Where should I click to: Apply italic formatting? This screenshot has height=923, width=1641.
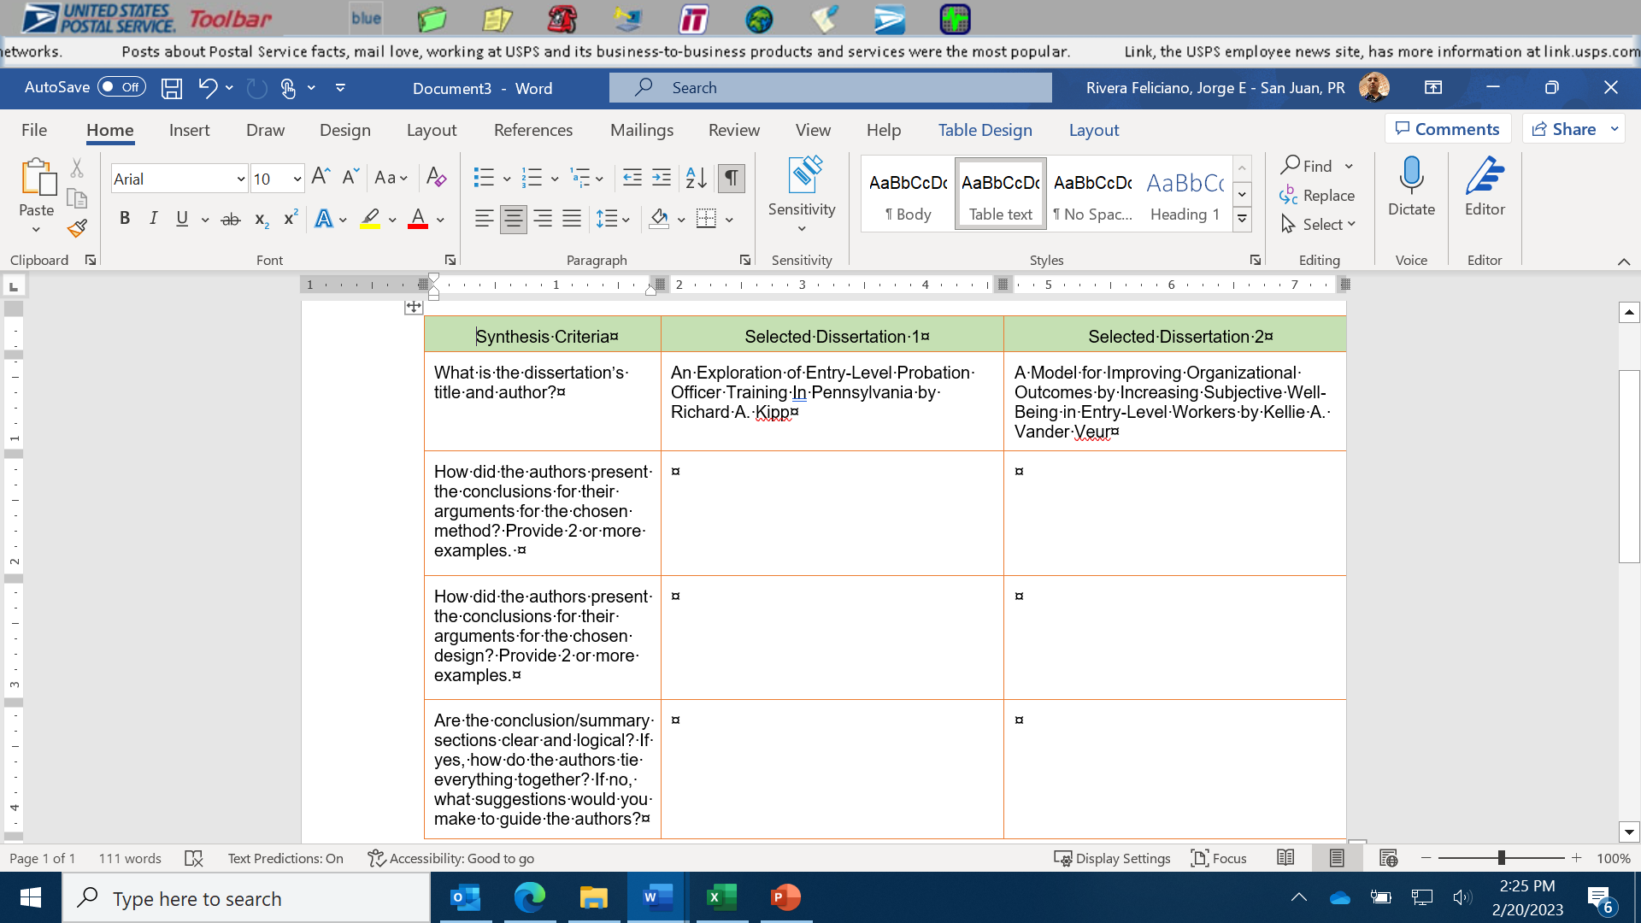(154, 219)
